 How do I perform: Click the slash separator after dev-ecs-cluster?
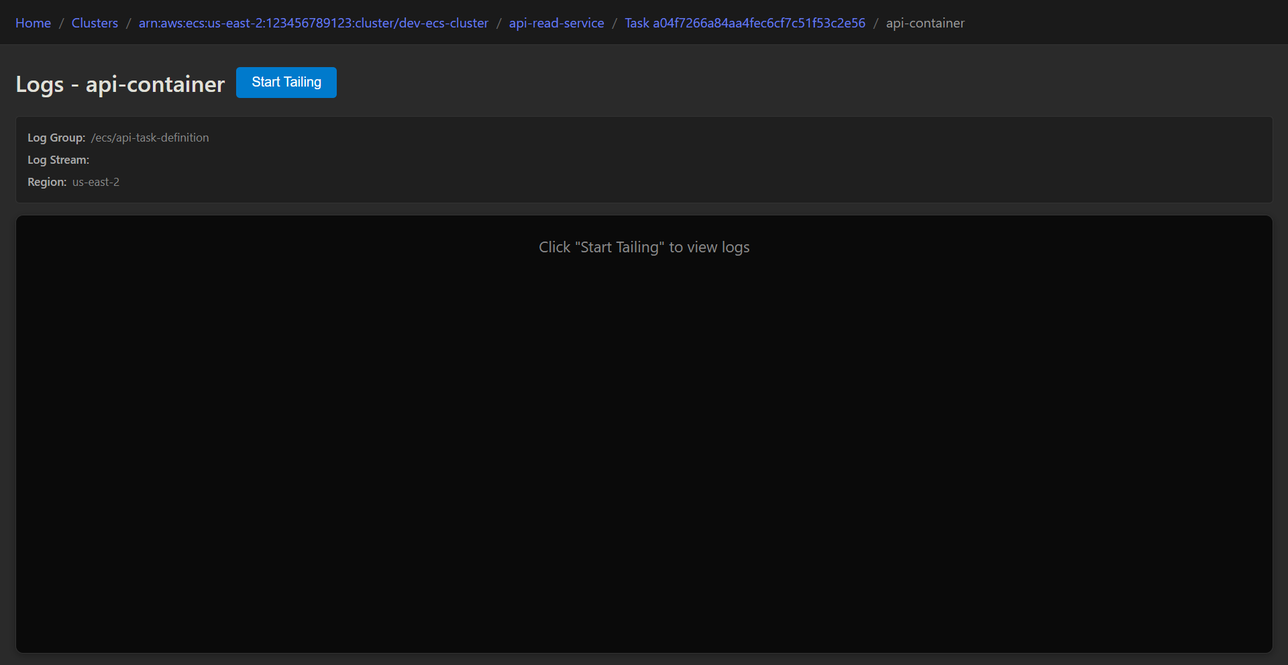pyautogui.click(x=498, y=23)
